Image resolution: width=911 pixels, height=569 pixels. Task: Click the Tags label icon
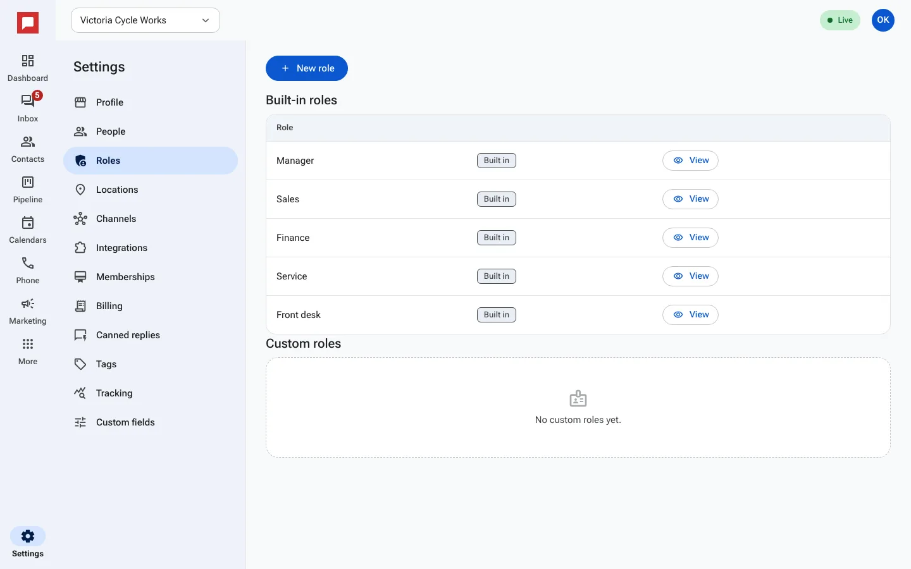pyautogui.click(x=80, y=364)
